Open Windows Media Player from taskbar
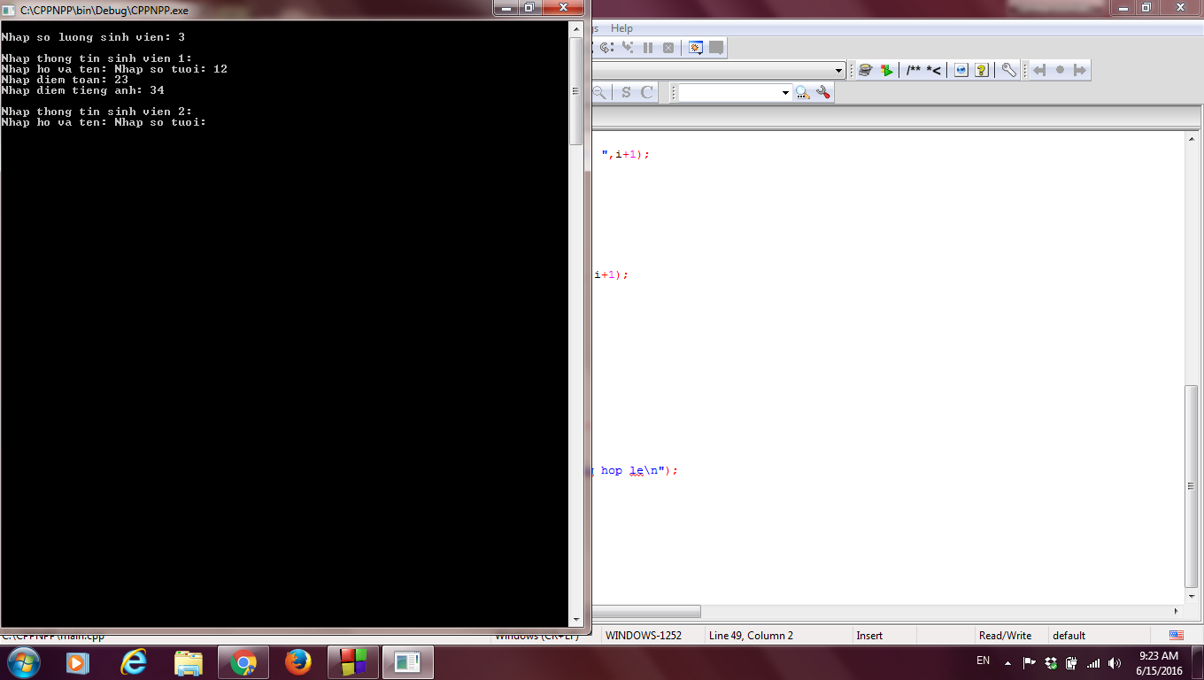Viewport: 1204px width, 680px height. (x=78, y=662)
